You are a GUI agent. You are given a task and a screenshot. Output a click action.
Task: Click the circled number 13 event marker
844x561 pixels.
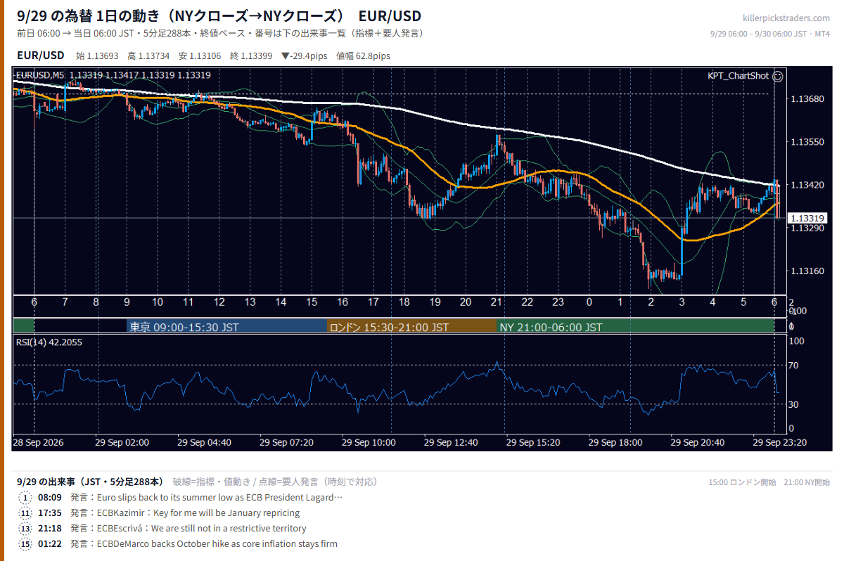[x=26, y=529]
